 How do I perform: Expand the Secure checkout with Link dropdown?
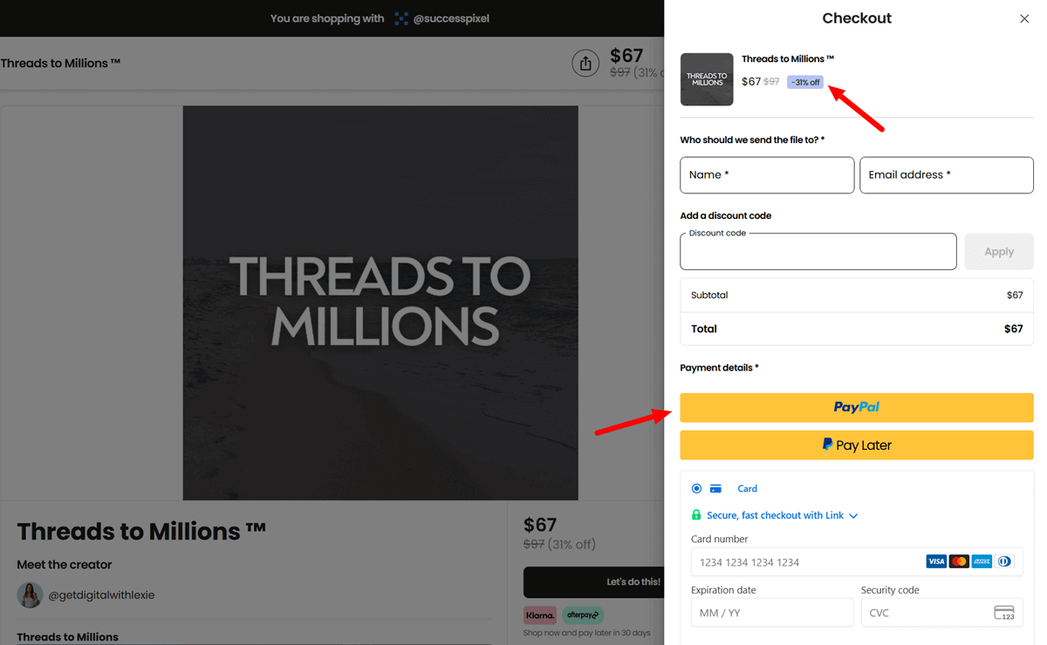pos(852,515)
